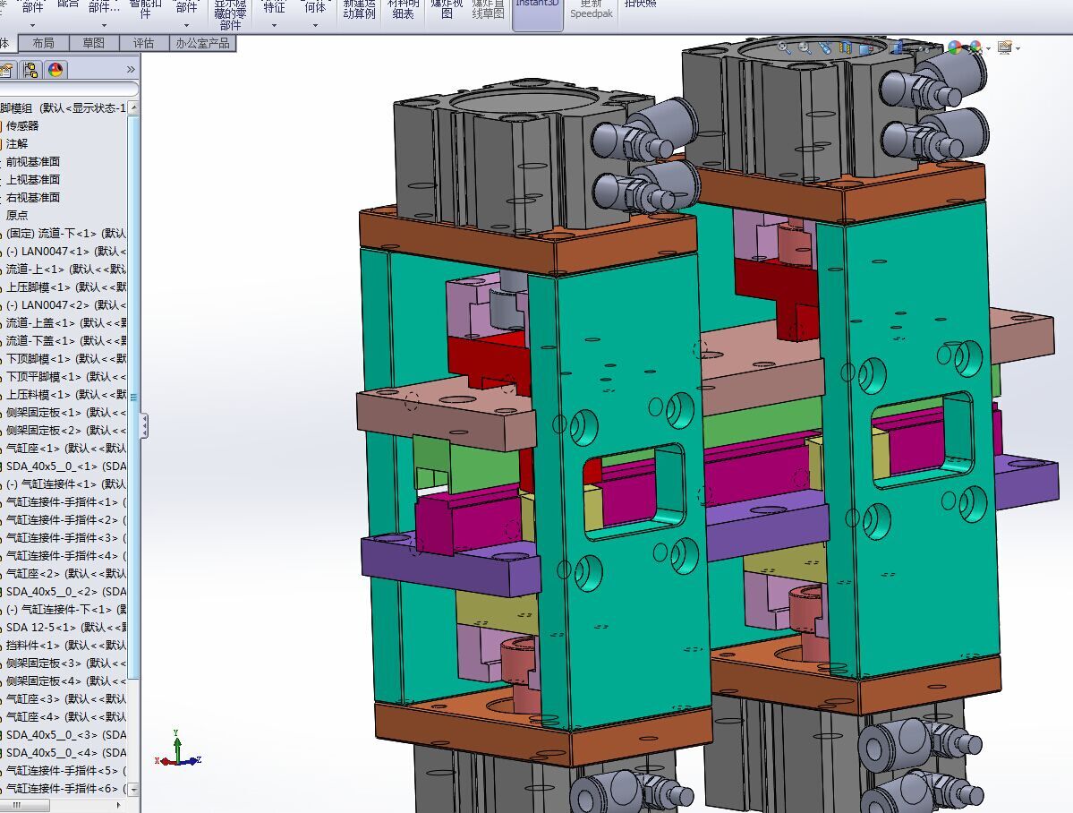
Task: Select (固定) 流道-下<1> component
Action: (65, 234)
